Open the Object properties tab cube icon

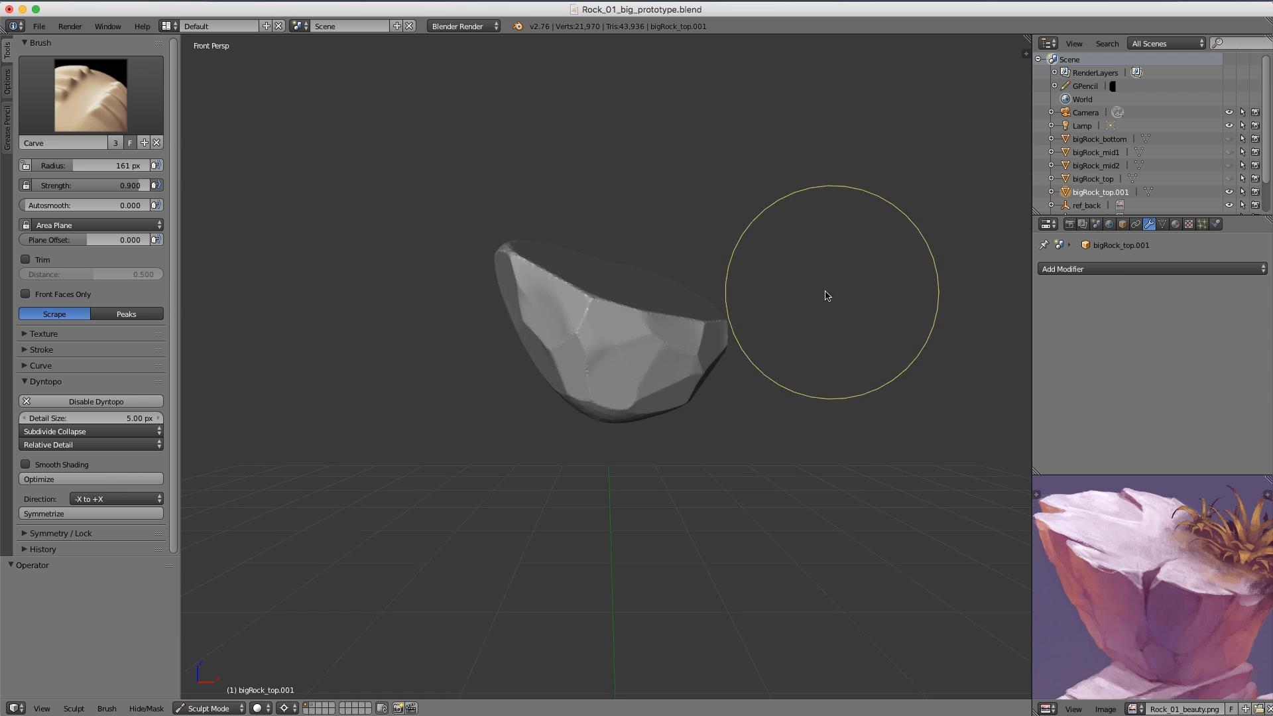(x=1122, y=224)
